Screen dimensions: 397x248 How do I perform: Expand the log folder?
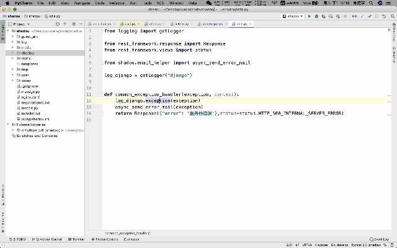pos(12,42)
